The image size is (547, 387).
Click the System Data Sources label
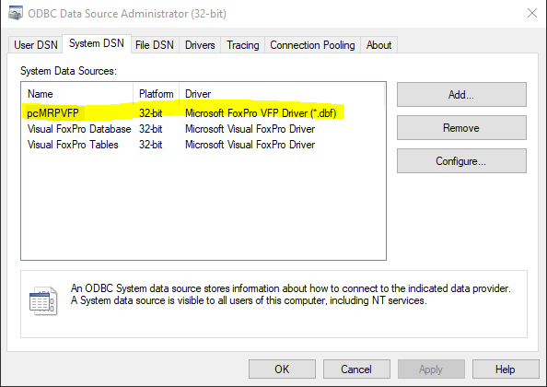(x=68, y=71)
